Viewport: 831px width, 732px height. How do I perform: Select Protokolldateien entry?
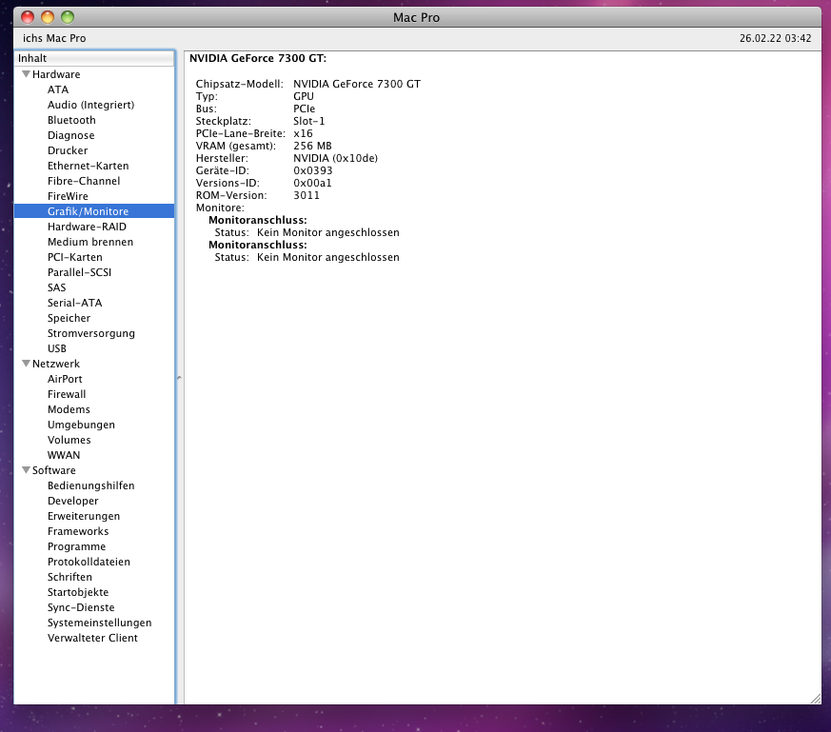click(89, 562)
